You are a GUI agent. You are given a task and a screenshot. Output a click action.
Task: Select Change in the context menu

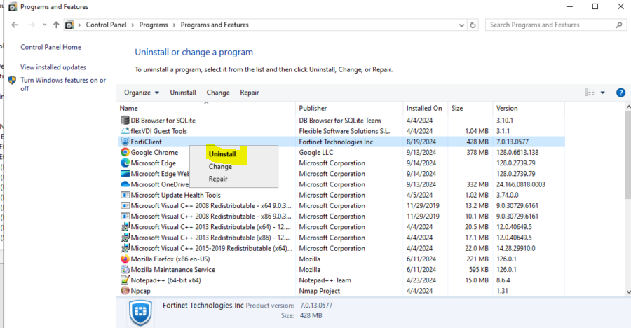(219, 167)
